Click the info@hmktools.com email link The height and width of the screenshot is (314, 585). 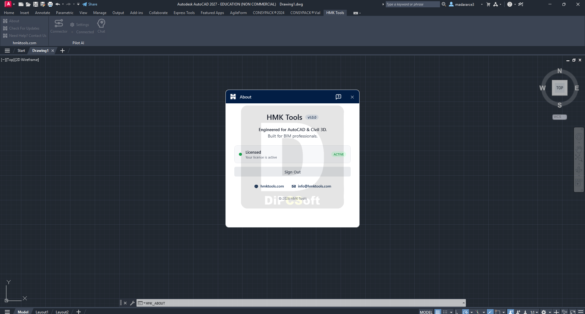coord(311,186)
